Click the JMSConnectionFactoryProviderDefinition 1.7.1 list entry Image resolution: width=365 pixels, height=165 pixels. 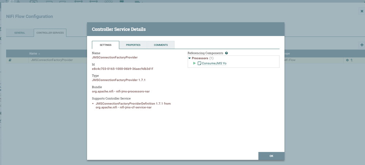point(133,105)
